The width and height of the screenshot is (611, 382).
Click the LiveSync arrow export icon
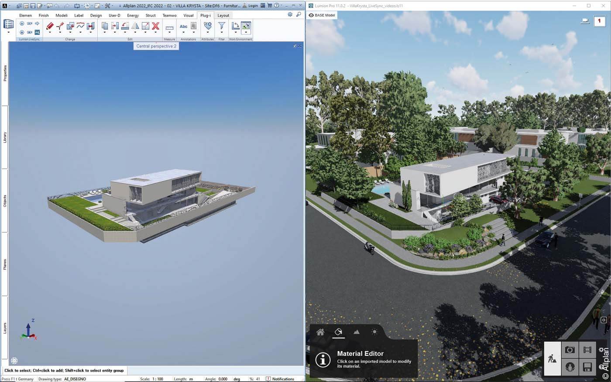coord(37,24)
